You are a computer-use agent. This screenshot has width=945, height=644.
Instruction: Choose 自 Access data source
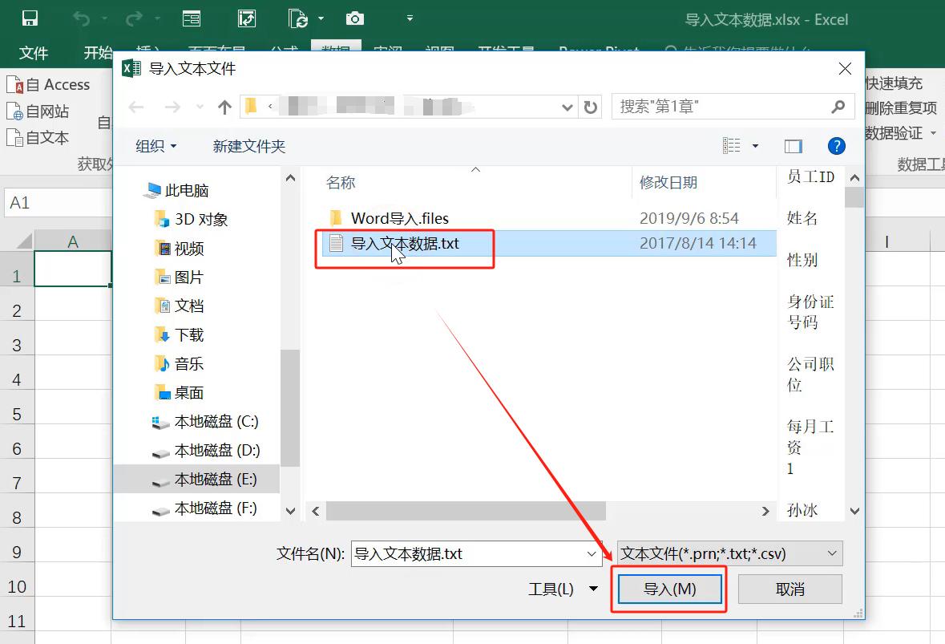pos(48,84)
